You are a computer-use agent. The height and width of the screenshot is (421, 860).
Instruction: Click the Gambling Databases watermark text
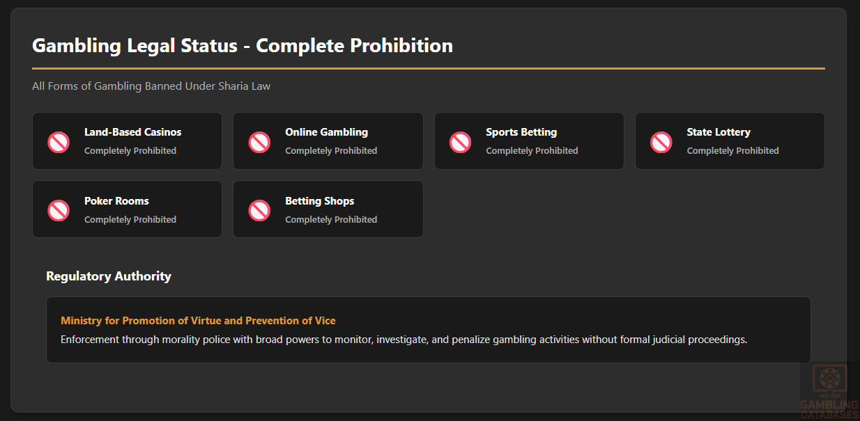pyautogui.click(x=829, y=409)
